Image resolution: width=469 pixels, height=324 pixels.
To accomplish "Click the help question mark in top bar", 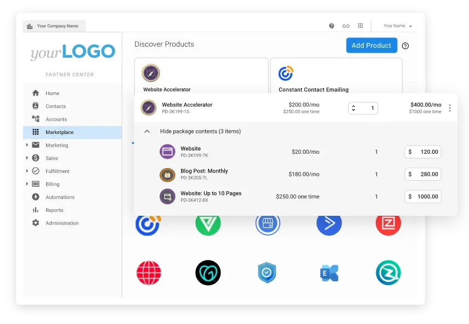I will click(x=331, y=26).
